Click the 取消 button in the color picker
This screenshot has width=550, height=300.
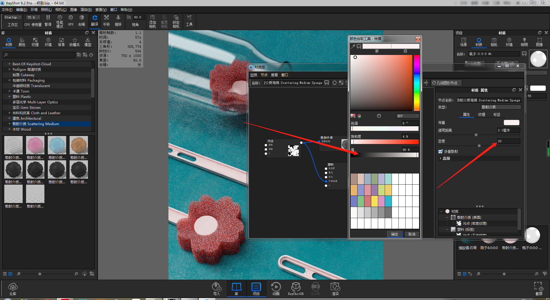(412, 234)
